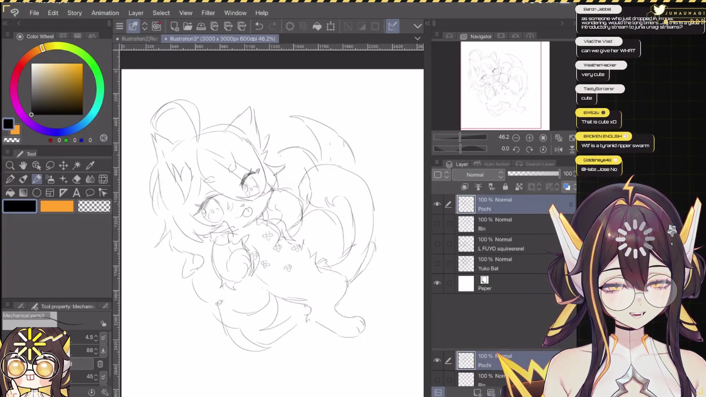
Task: Expand the command bar overflow chevron
Action: tap(417, 26)
